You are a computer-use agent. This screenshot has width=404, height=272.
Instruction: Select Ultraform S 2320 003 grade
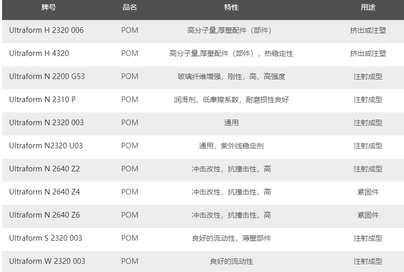(46, 238)
